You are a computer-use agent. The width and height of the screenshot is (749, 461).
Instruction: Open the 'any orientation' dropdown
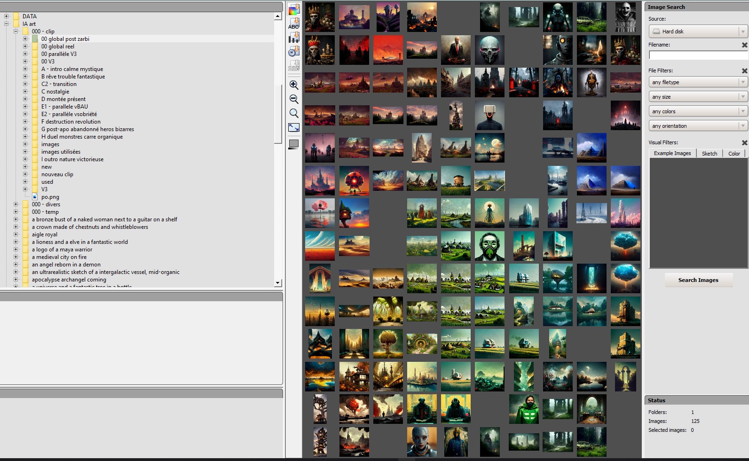[x=698, y=126]
